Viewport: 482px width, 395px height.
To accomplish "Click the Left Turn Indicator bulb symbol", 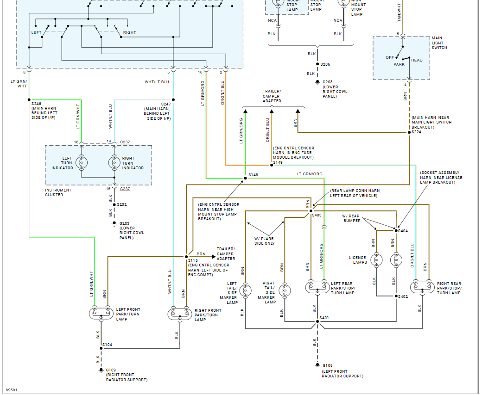I will pyautogui.click(x=82, y=162).
